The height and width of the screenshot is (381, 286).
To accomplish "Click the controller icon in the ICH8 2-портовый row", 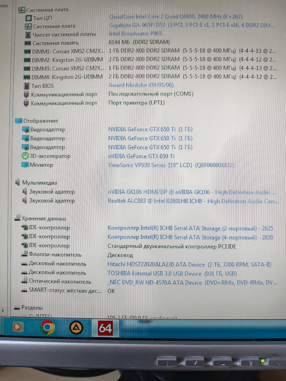I will 25,228.
